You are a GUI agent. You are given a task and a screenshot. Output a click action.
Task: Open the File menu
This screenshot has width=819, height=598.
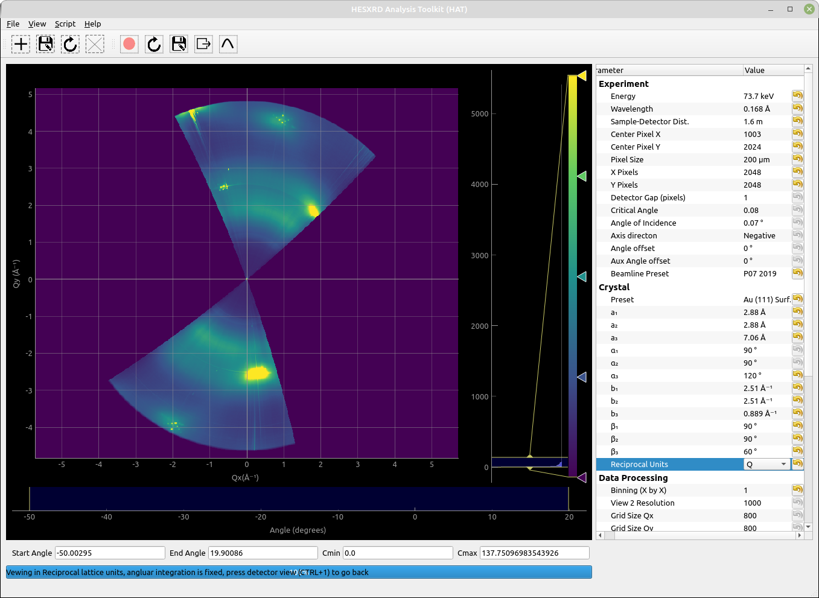13,24
